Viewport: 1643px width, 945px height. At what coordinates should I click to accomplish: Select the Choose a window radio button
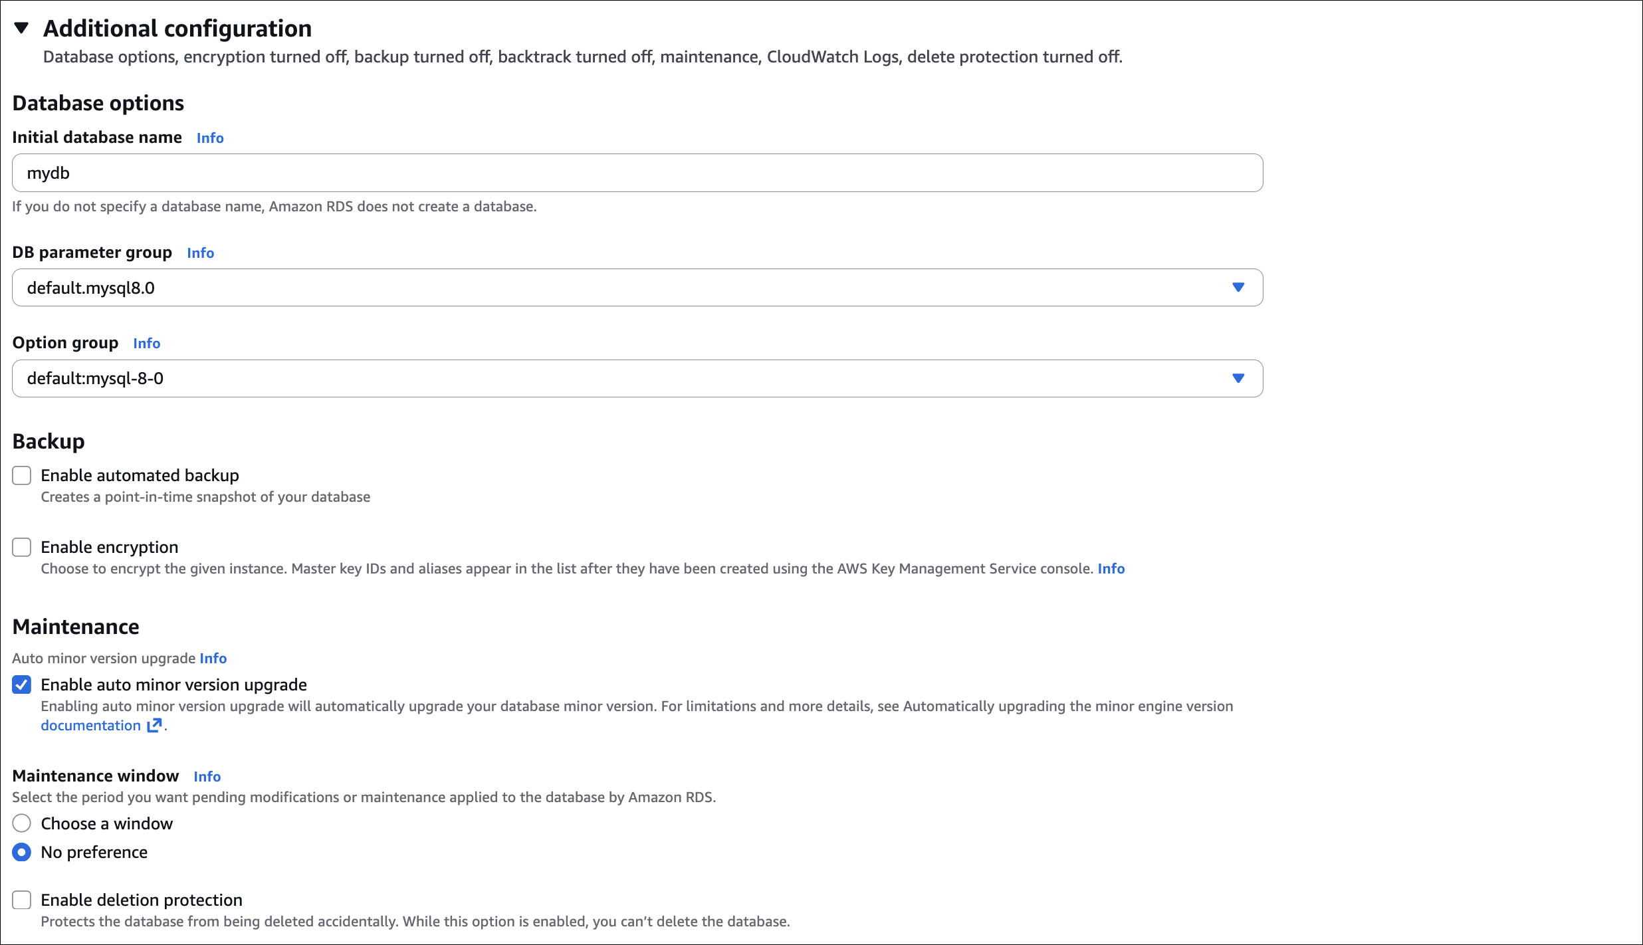click(x=22, y=823)
